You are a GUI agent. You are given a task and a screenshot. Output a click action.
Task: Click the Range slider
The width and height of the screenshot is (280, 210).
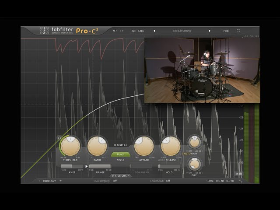coord(100,166)
